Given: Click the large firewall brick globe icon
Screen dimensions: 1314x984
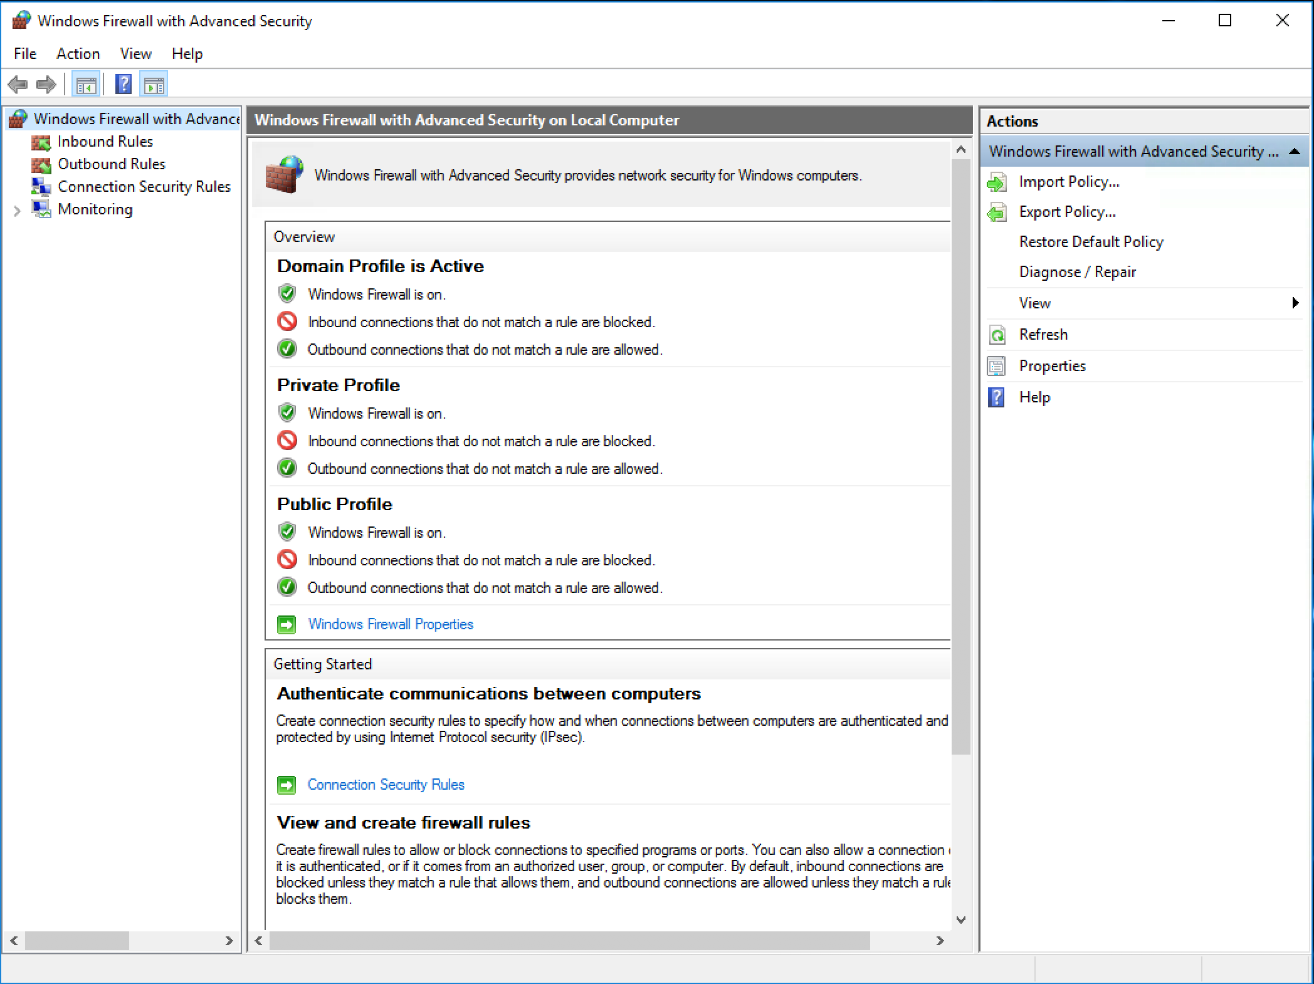Looking at the screenshot, I should pos(284,174).
